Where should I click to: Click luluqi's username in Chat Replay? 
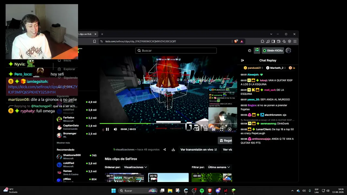click(263, 80)
